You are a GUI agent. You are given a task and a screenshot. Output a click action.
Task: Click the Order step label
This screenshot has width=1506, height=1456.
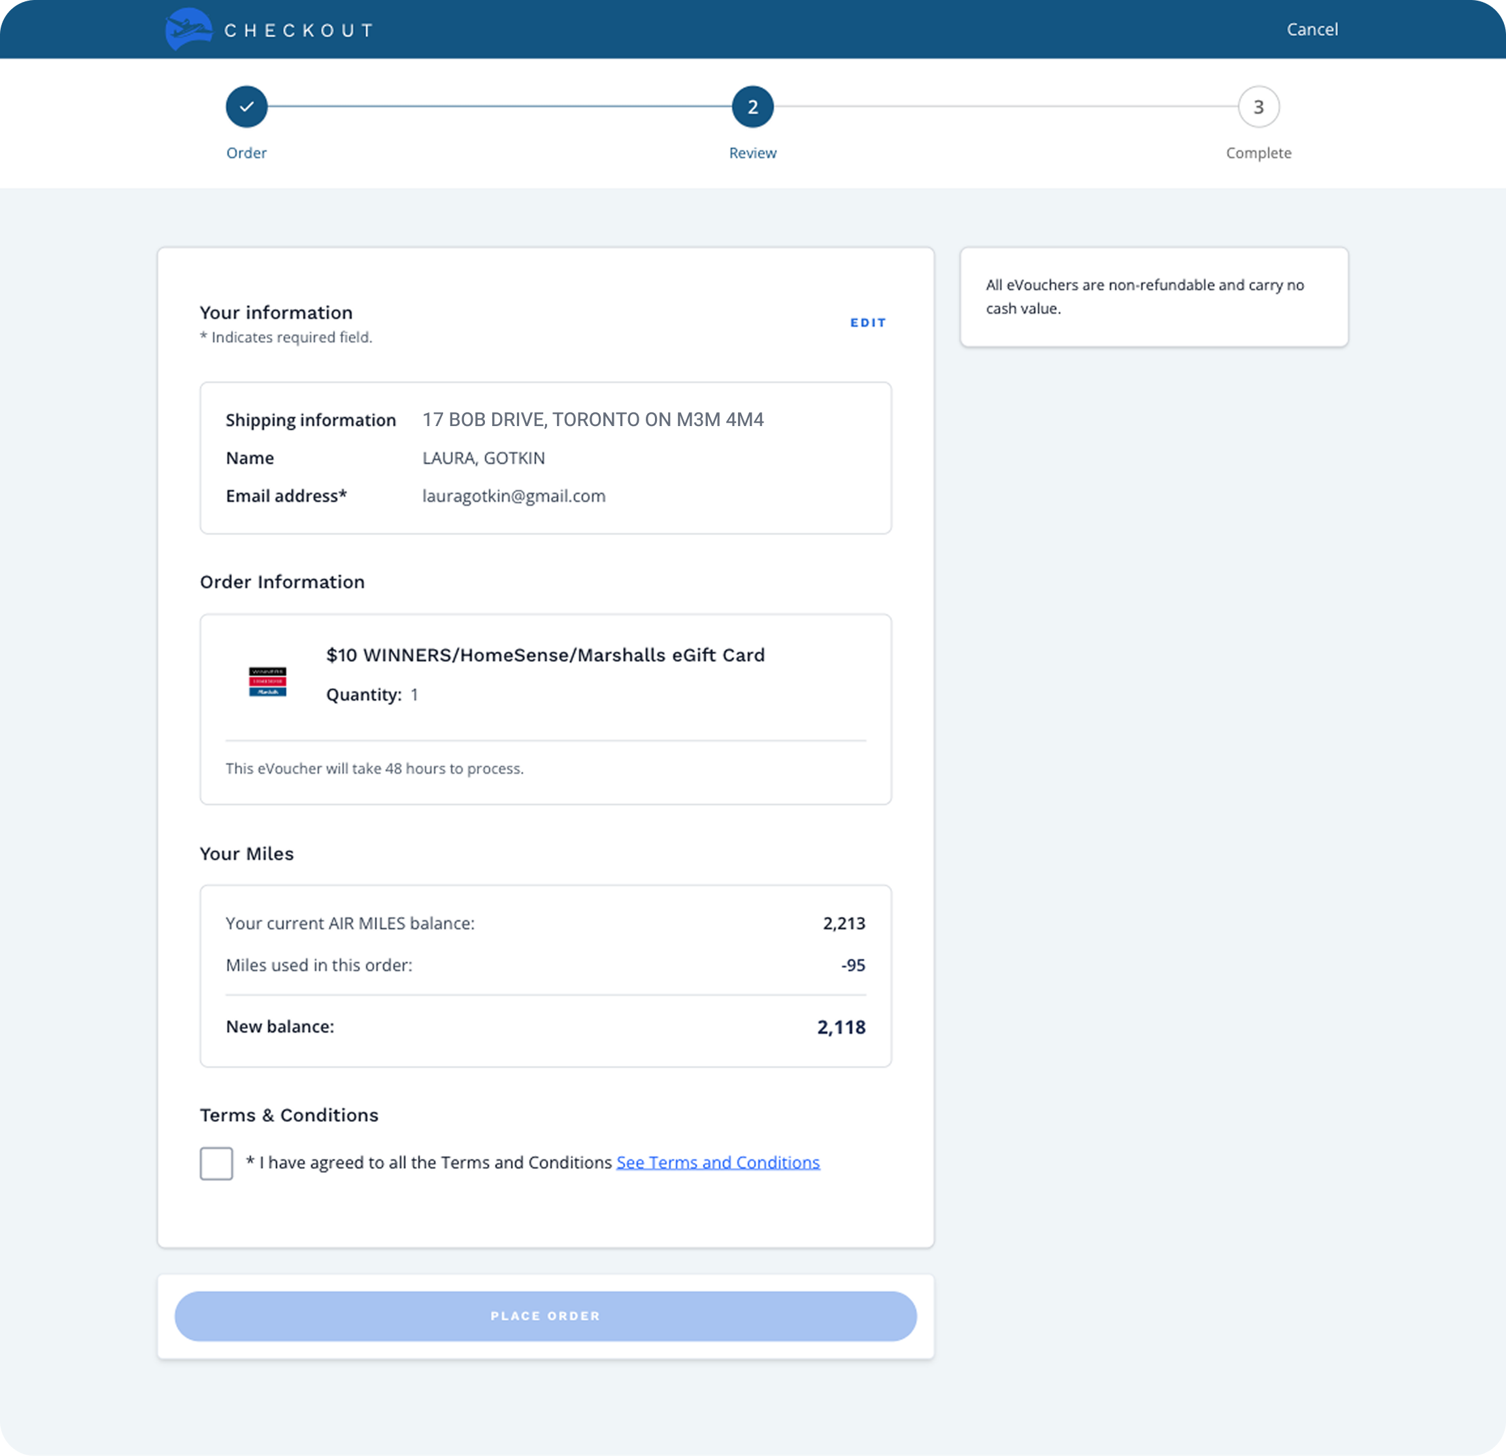click(x=246, y=153)
